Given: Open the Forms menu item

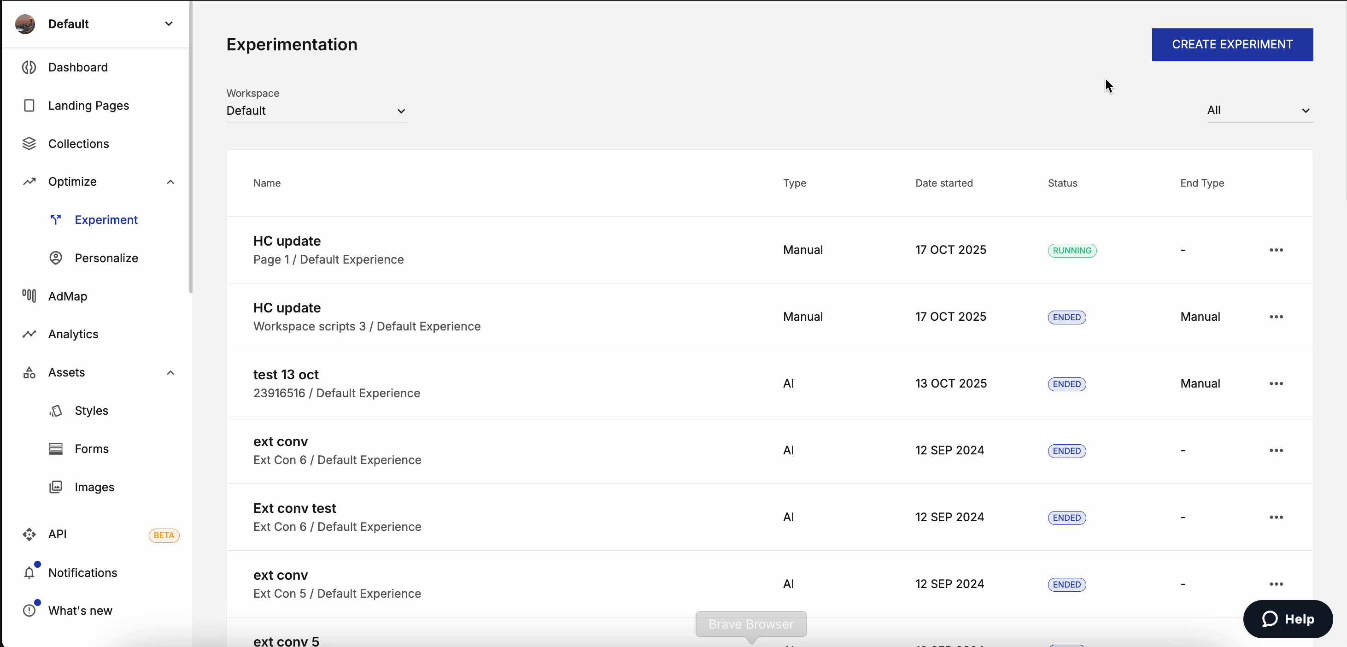Looking at the screenshot, I should 92,449.
